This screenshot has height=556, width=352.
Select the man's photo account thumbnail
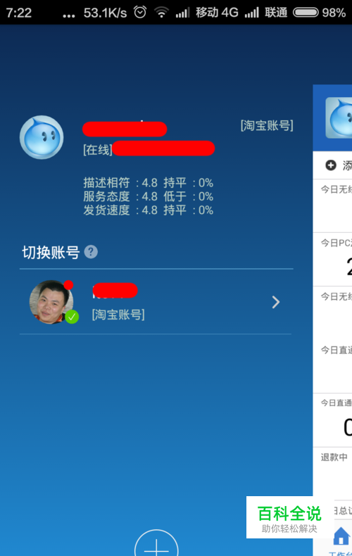[51, 302]
